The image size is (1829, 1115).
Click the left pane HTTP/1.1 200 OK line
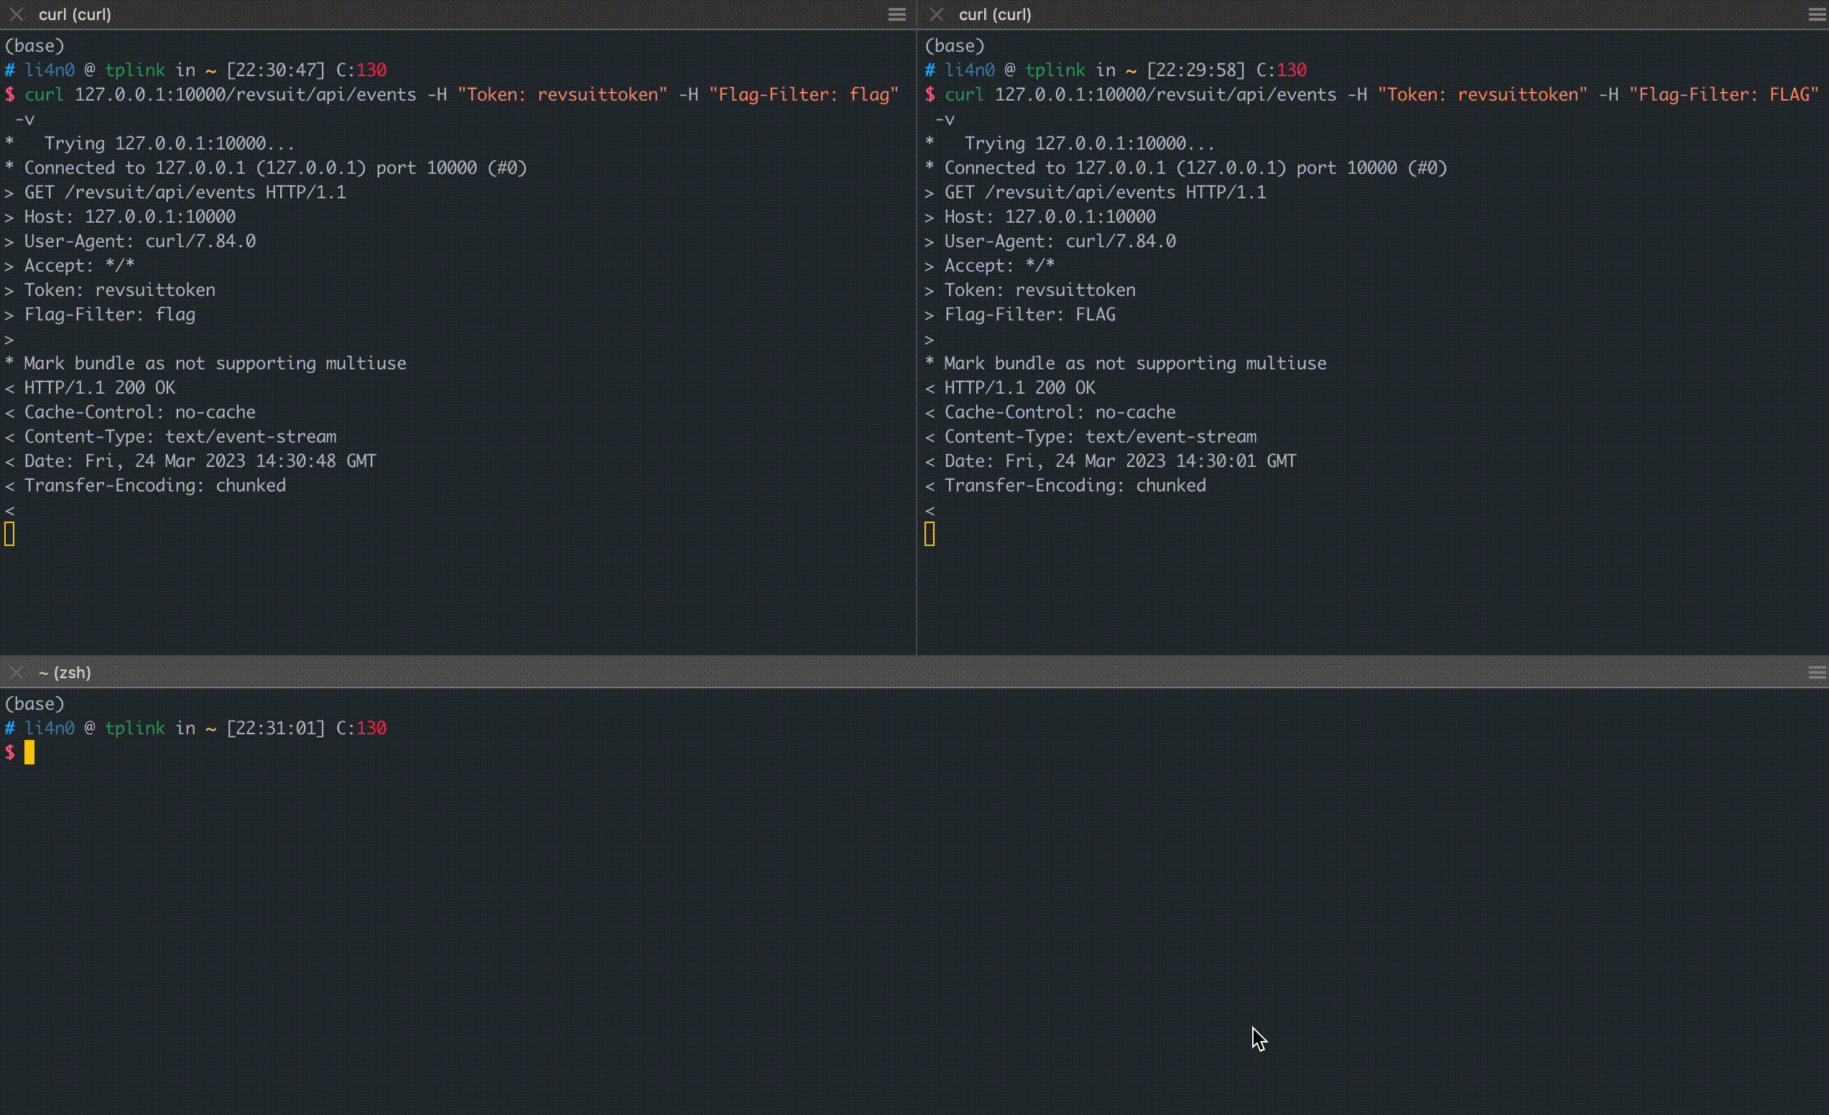coord(99,387)
